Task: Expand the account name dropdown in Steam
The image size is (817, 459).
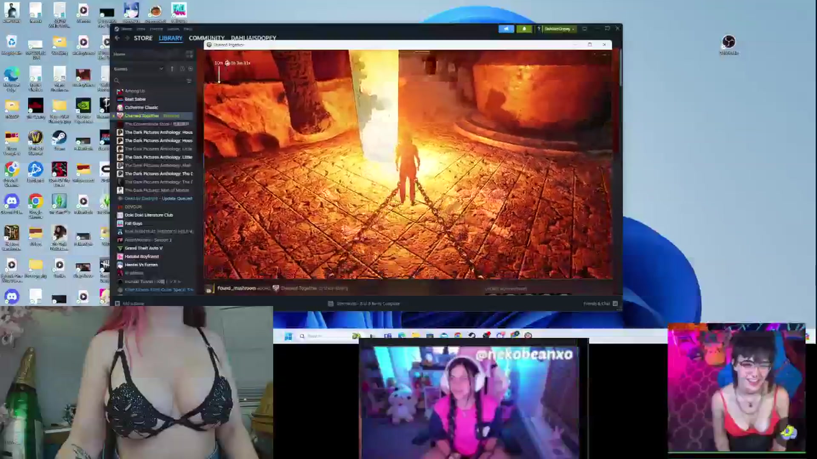Action: point(559,28)
